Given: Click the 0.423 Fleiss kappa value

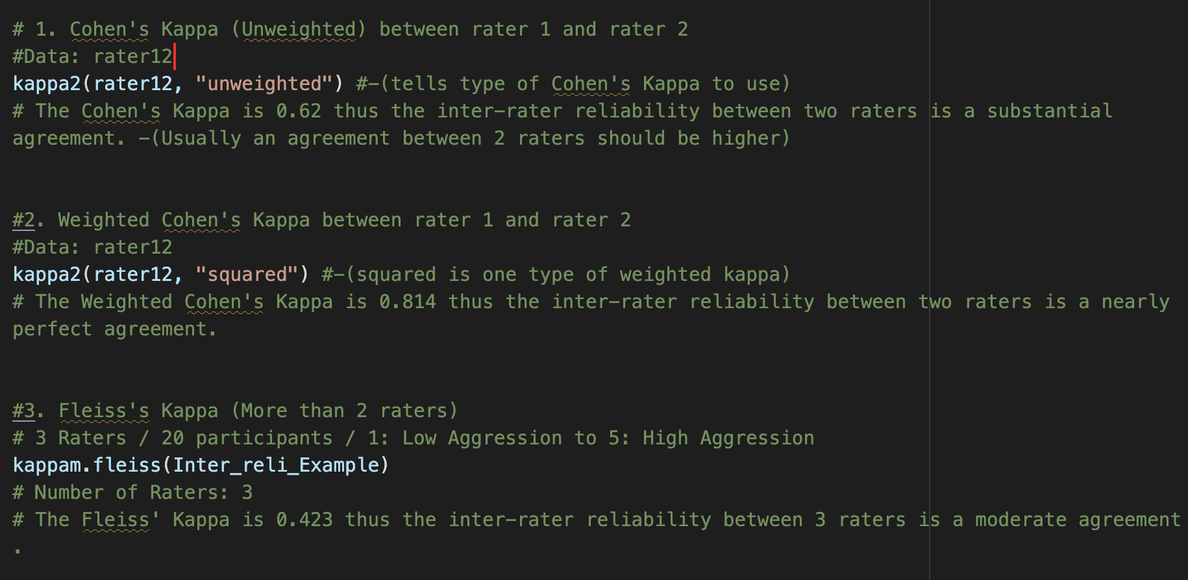Looking at the screenshot, I should point(304,520).
